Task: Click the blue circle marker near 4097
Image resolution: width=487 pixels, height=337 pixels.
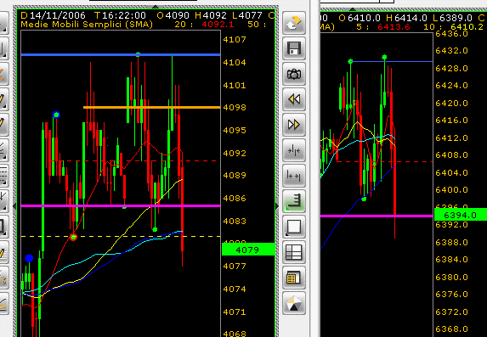Action: click(x=56, y=115)
